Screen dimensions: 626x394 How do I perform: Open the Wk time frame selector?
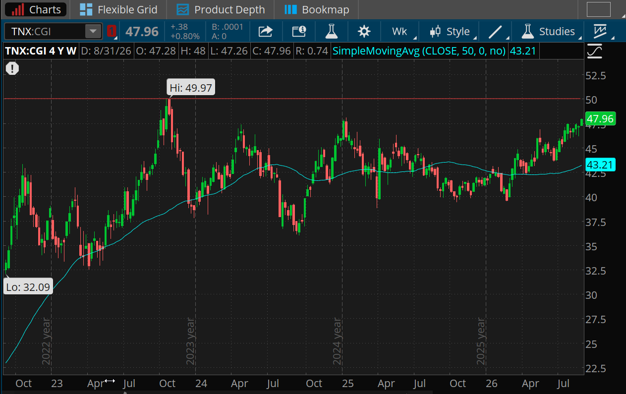pos(399,32)
